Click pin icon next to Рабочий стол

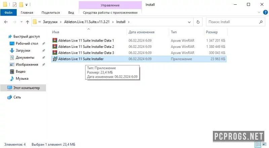44,44
